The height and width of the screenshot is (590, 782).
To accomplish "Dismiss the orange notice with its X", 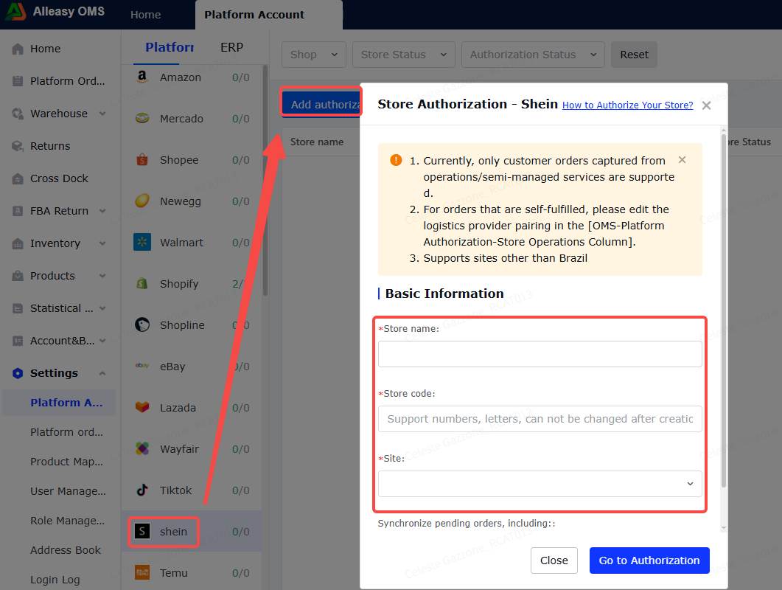I will point(682,160).
